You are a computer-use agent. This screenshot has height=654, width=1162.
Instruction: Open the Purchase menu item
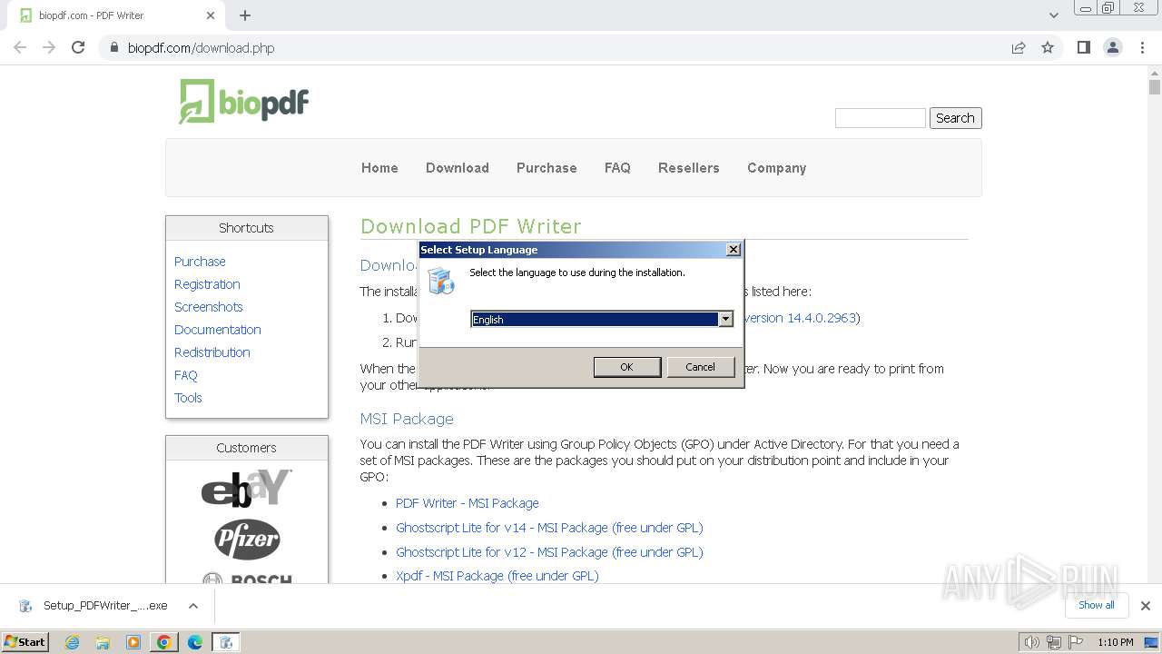pos(547,168)
